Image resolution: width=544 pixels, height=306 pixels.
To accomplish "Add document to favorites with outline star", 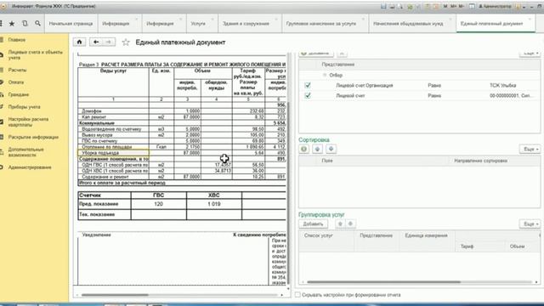I will click(x=126, y=42).
